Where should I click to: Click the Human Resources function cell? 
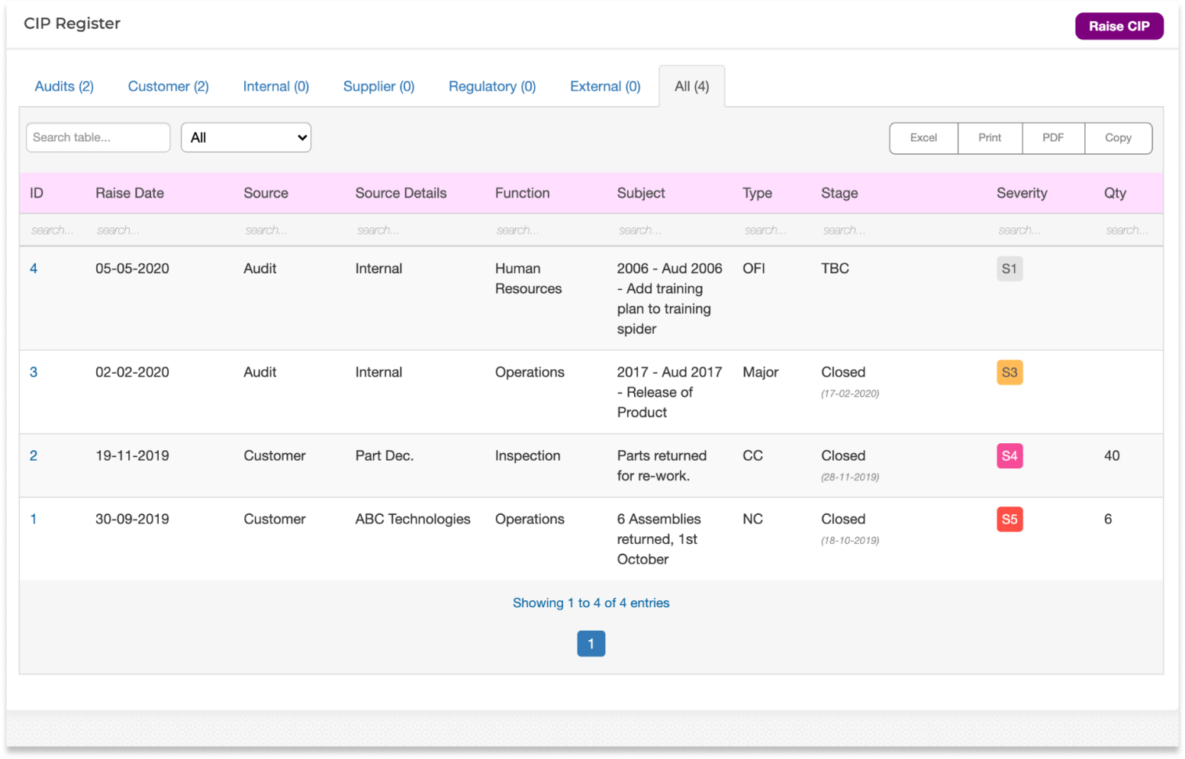528,278
